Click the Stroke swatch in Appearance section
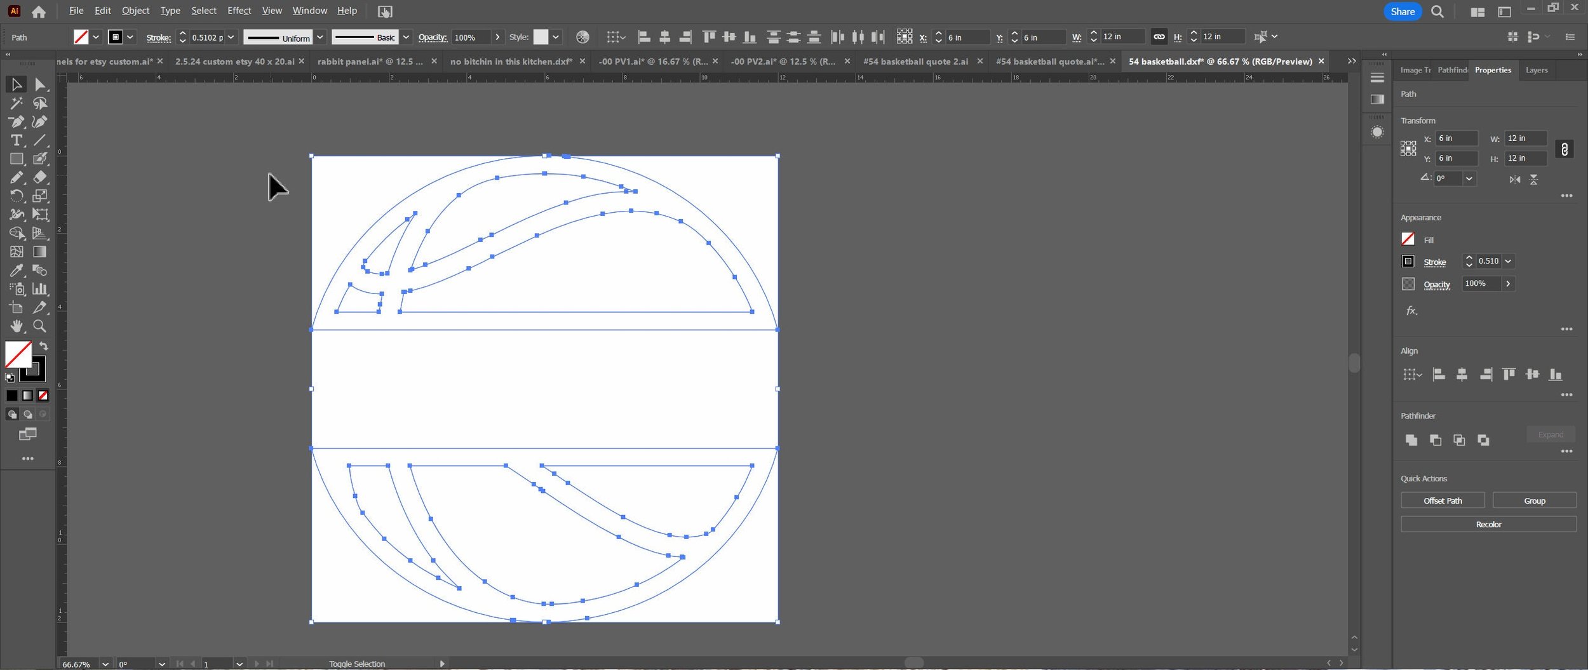Image resolution: width=1588 pixels, height=670 pixels. pos(1408,261)
